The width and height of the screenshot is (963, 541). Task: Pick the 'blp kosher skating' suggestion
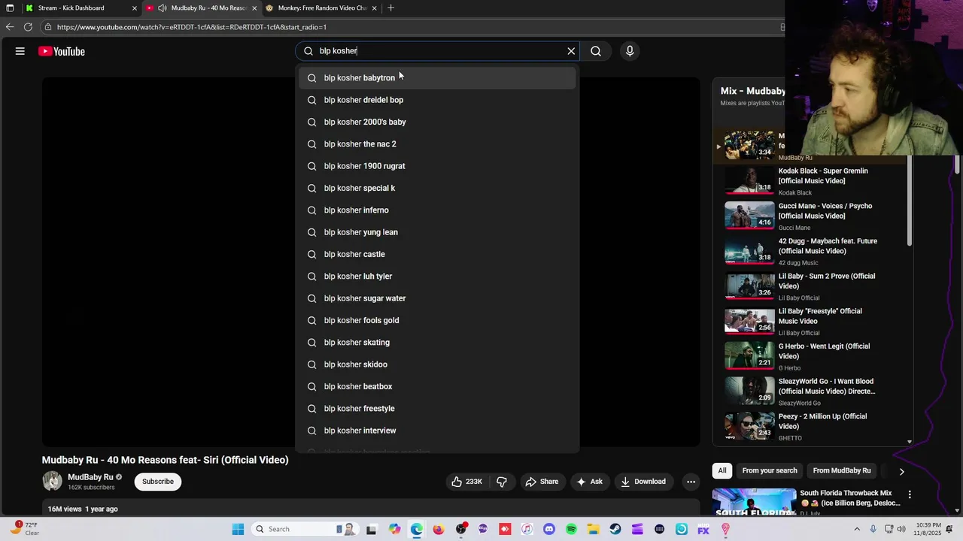437,343
